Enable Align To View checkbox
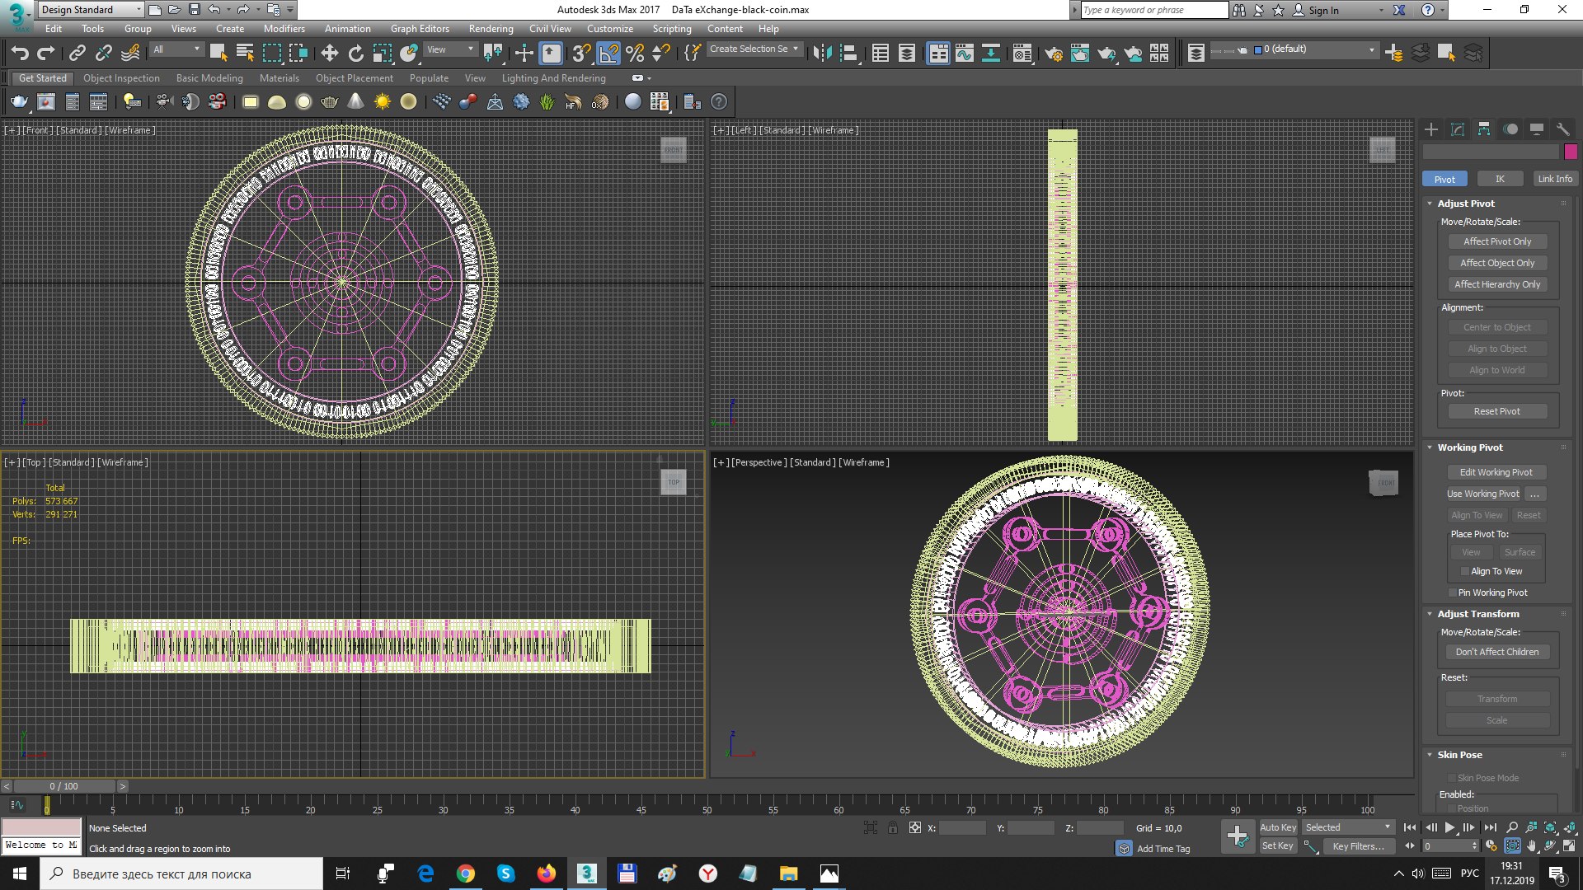The height and width of the screenshot is (890, 1583). 1465,571
